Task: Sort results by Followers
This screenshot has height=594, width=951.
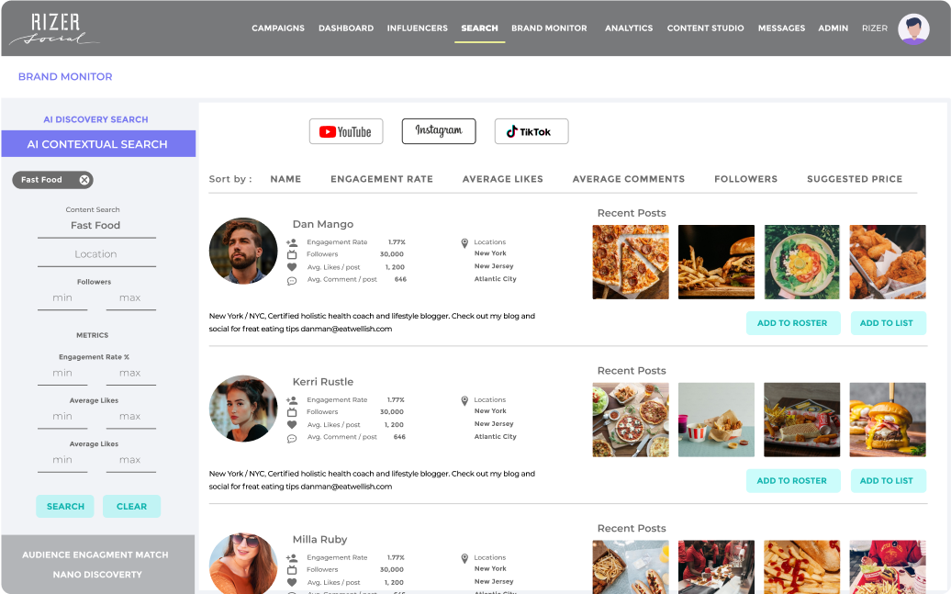Action: click(x=746, y=179)
